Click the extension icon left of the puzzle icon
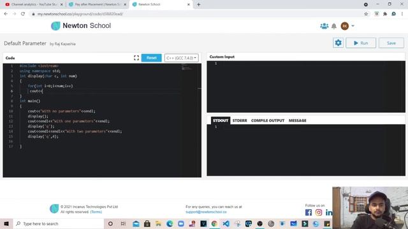Viewport: 408px width, 229px height. point(377,14)
